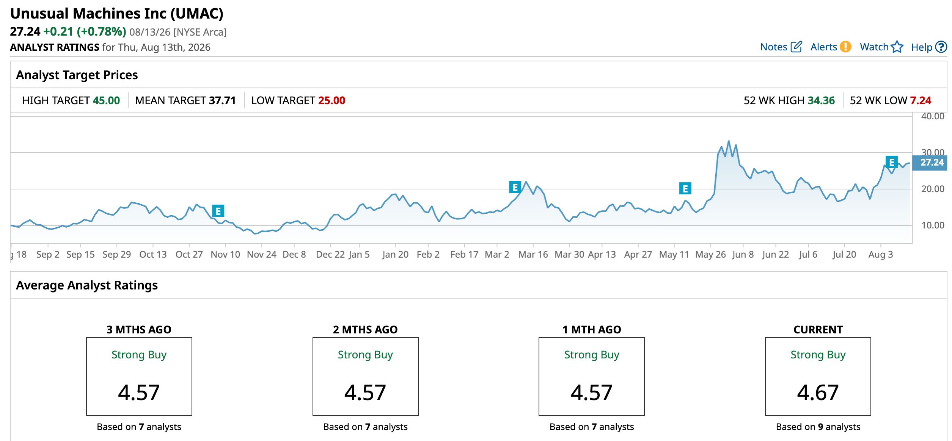The height and width of the screenshot is (441, 952).
Task: Select the 4.57 score under 2 MTHS AGO
Action: tap(365, 393)
